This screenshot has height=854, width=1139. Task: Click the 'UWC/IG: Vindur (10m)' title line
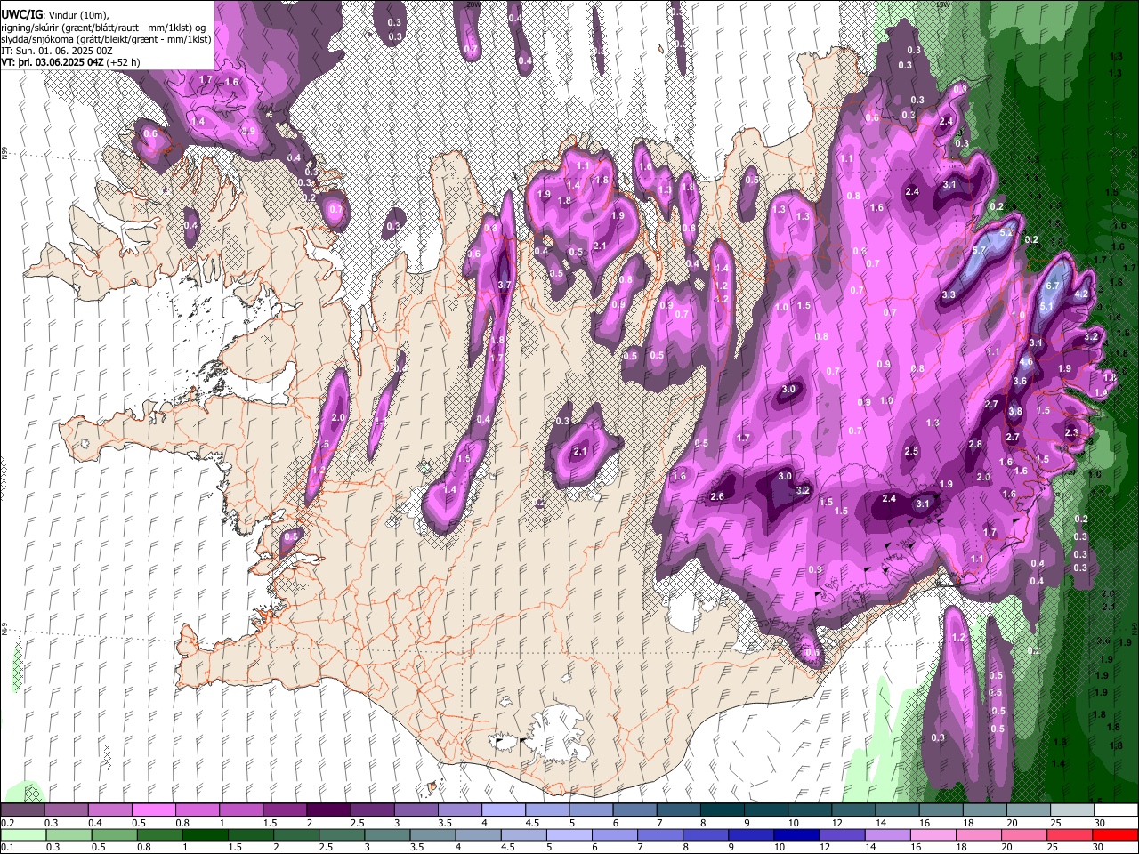tap(54, 15)
